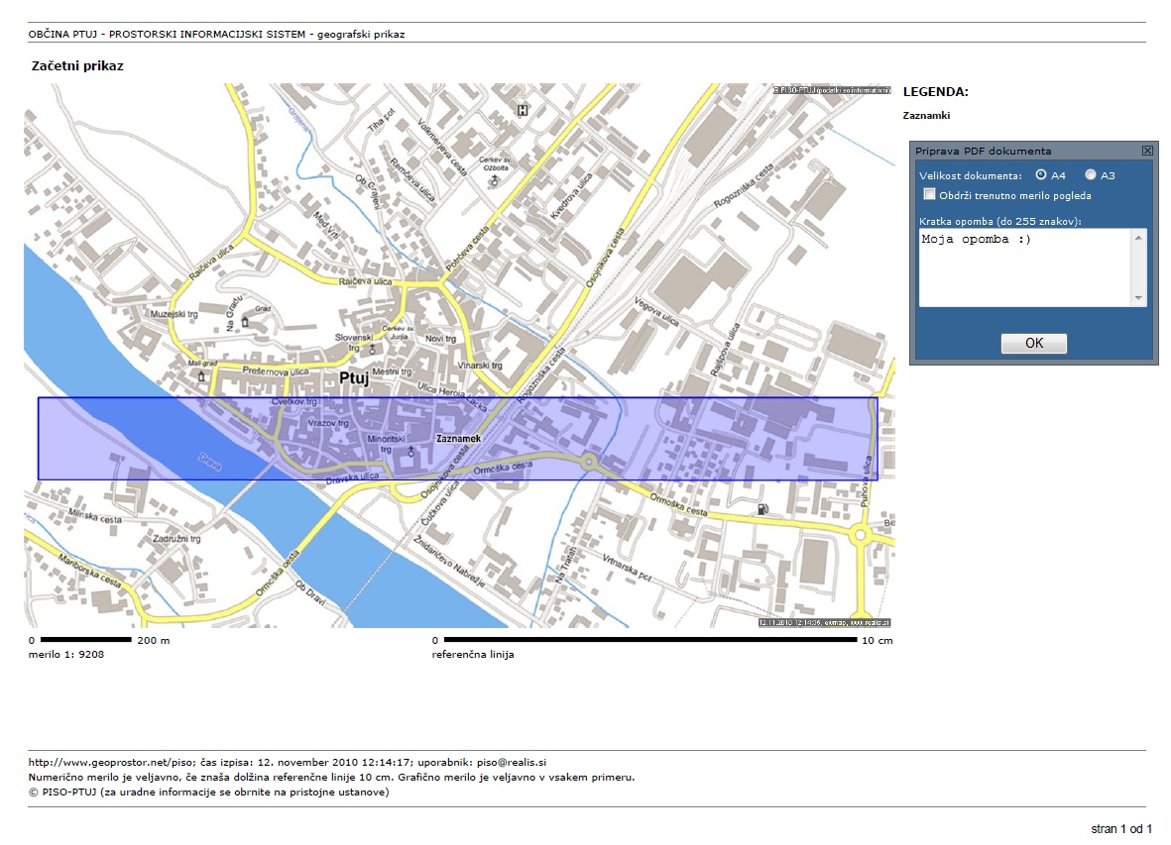Viewport: 1171px width, 845px height.
Task: Click the gas station icon near Ormoška cesta
Action: (x=761, y=509)
